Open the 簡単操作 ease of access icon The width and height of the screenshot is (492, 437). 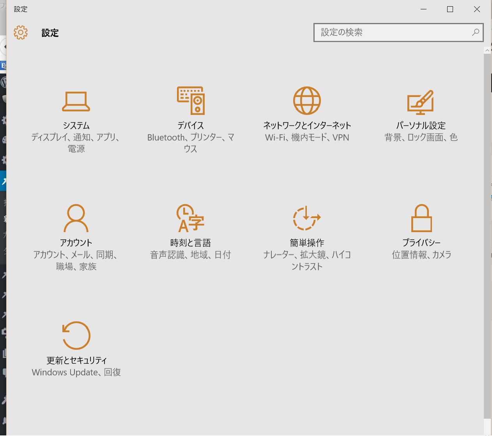[306, 218]
